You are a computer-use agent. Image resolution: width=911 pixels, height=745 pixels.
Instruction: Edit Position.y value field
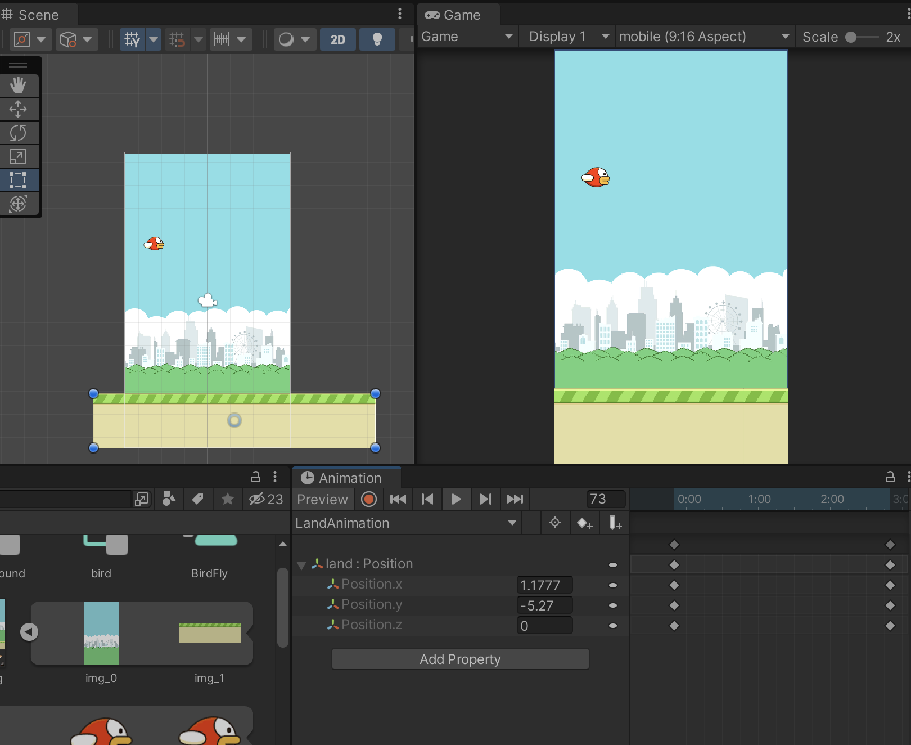click(x=544, y=605)
